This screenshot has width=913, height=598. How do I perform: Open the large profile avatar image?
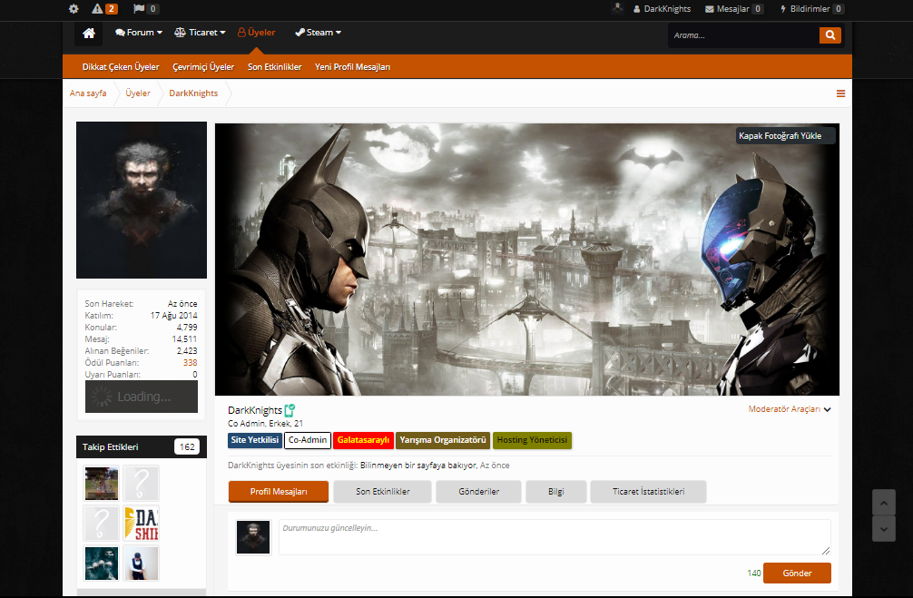tap(142, 200)
